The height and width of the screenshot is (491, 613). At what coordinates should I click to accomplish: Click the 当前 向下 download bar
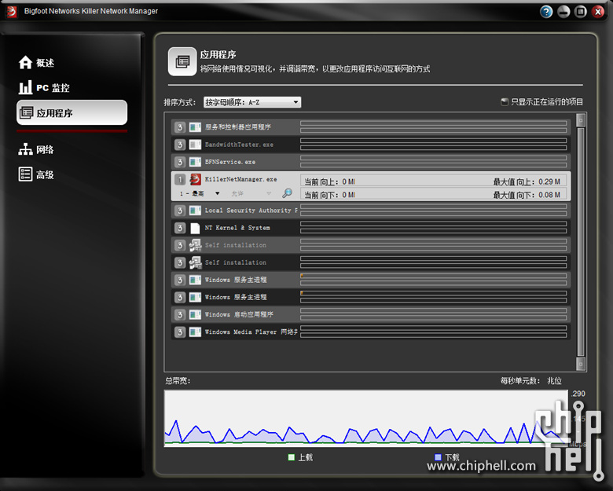click(x=433, y=195)
